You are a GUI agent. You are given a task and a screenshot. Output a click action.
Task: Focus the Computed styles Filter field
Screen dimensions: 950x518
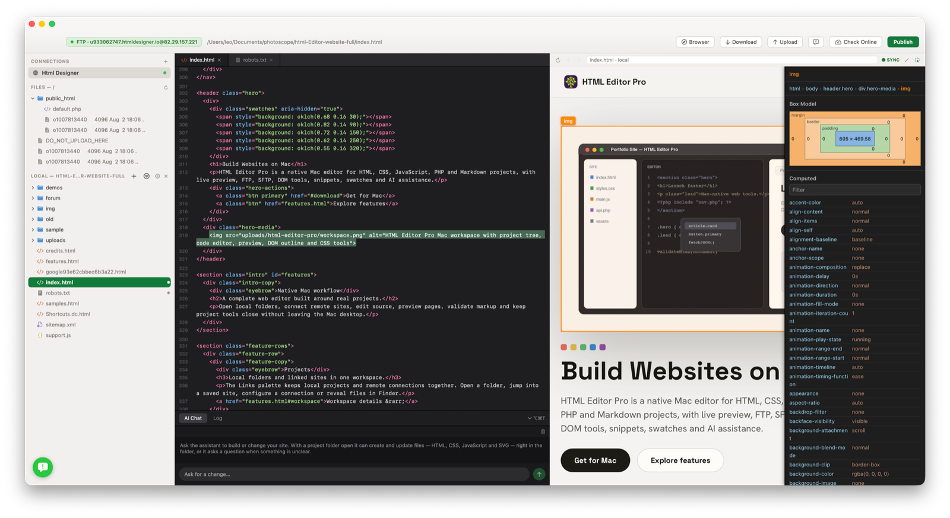click(854, 190)
